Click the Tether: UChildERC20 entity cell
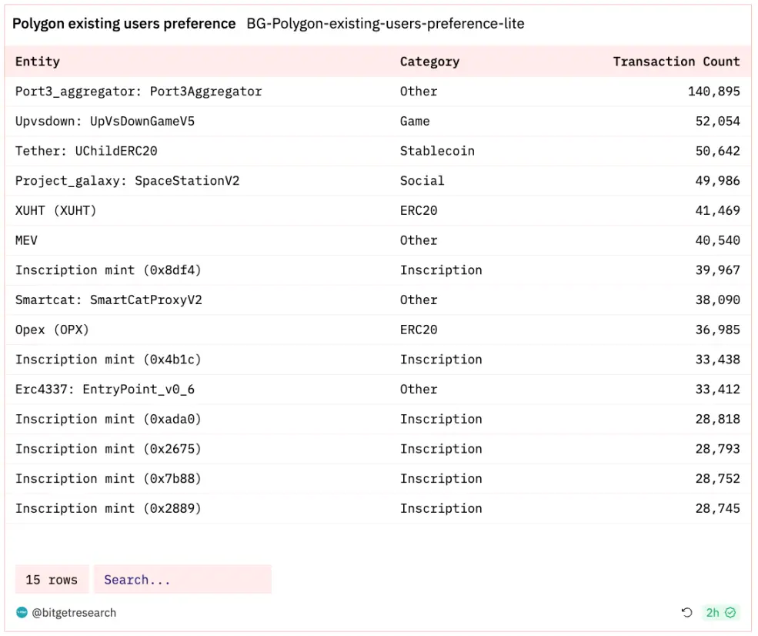 pyautogui.click(x=86, y=151)
